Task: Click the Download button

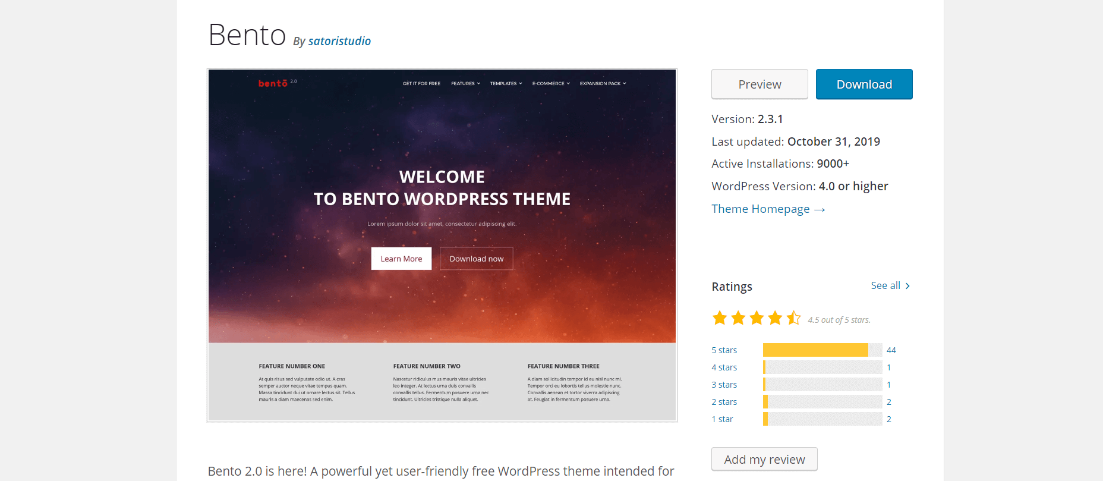Action: tap(864, 84)
